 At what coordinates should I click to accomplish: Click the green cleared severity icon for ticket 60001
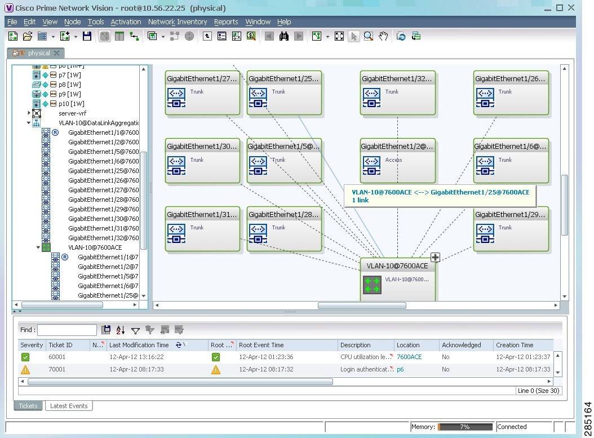[25, 357]
